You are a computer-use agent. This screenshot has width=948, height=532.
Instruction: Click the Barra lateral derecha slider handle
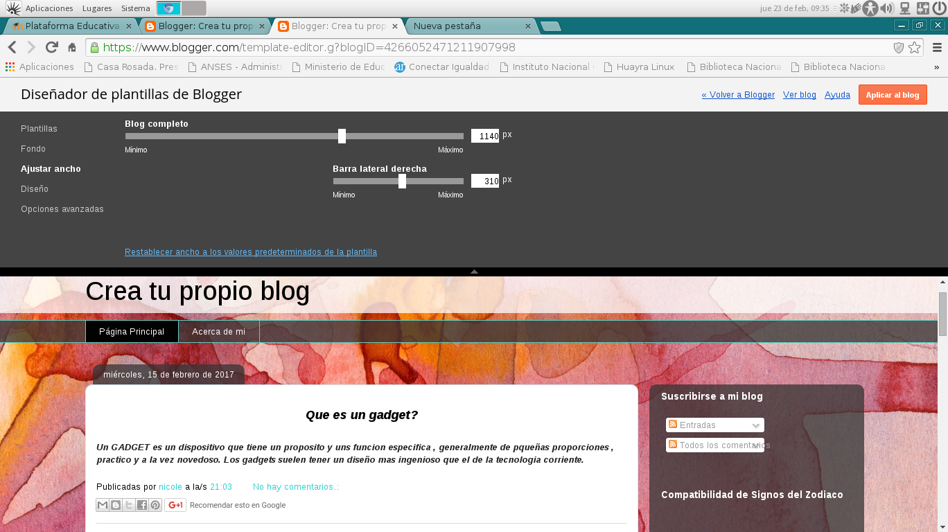tap(402, 181)
